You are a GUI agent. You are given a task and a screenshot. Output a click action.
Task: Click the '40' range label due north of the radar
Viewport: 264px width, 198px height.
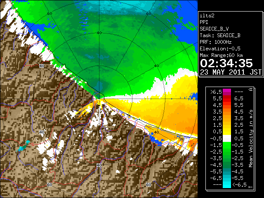click(99, 33)
